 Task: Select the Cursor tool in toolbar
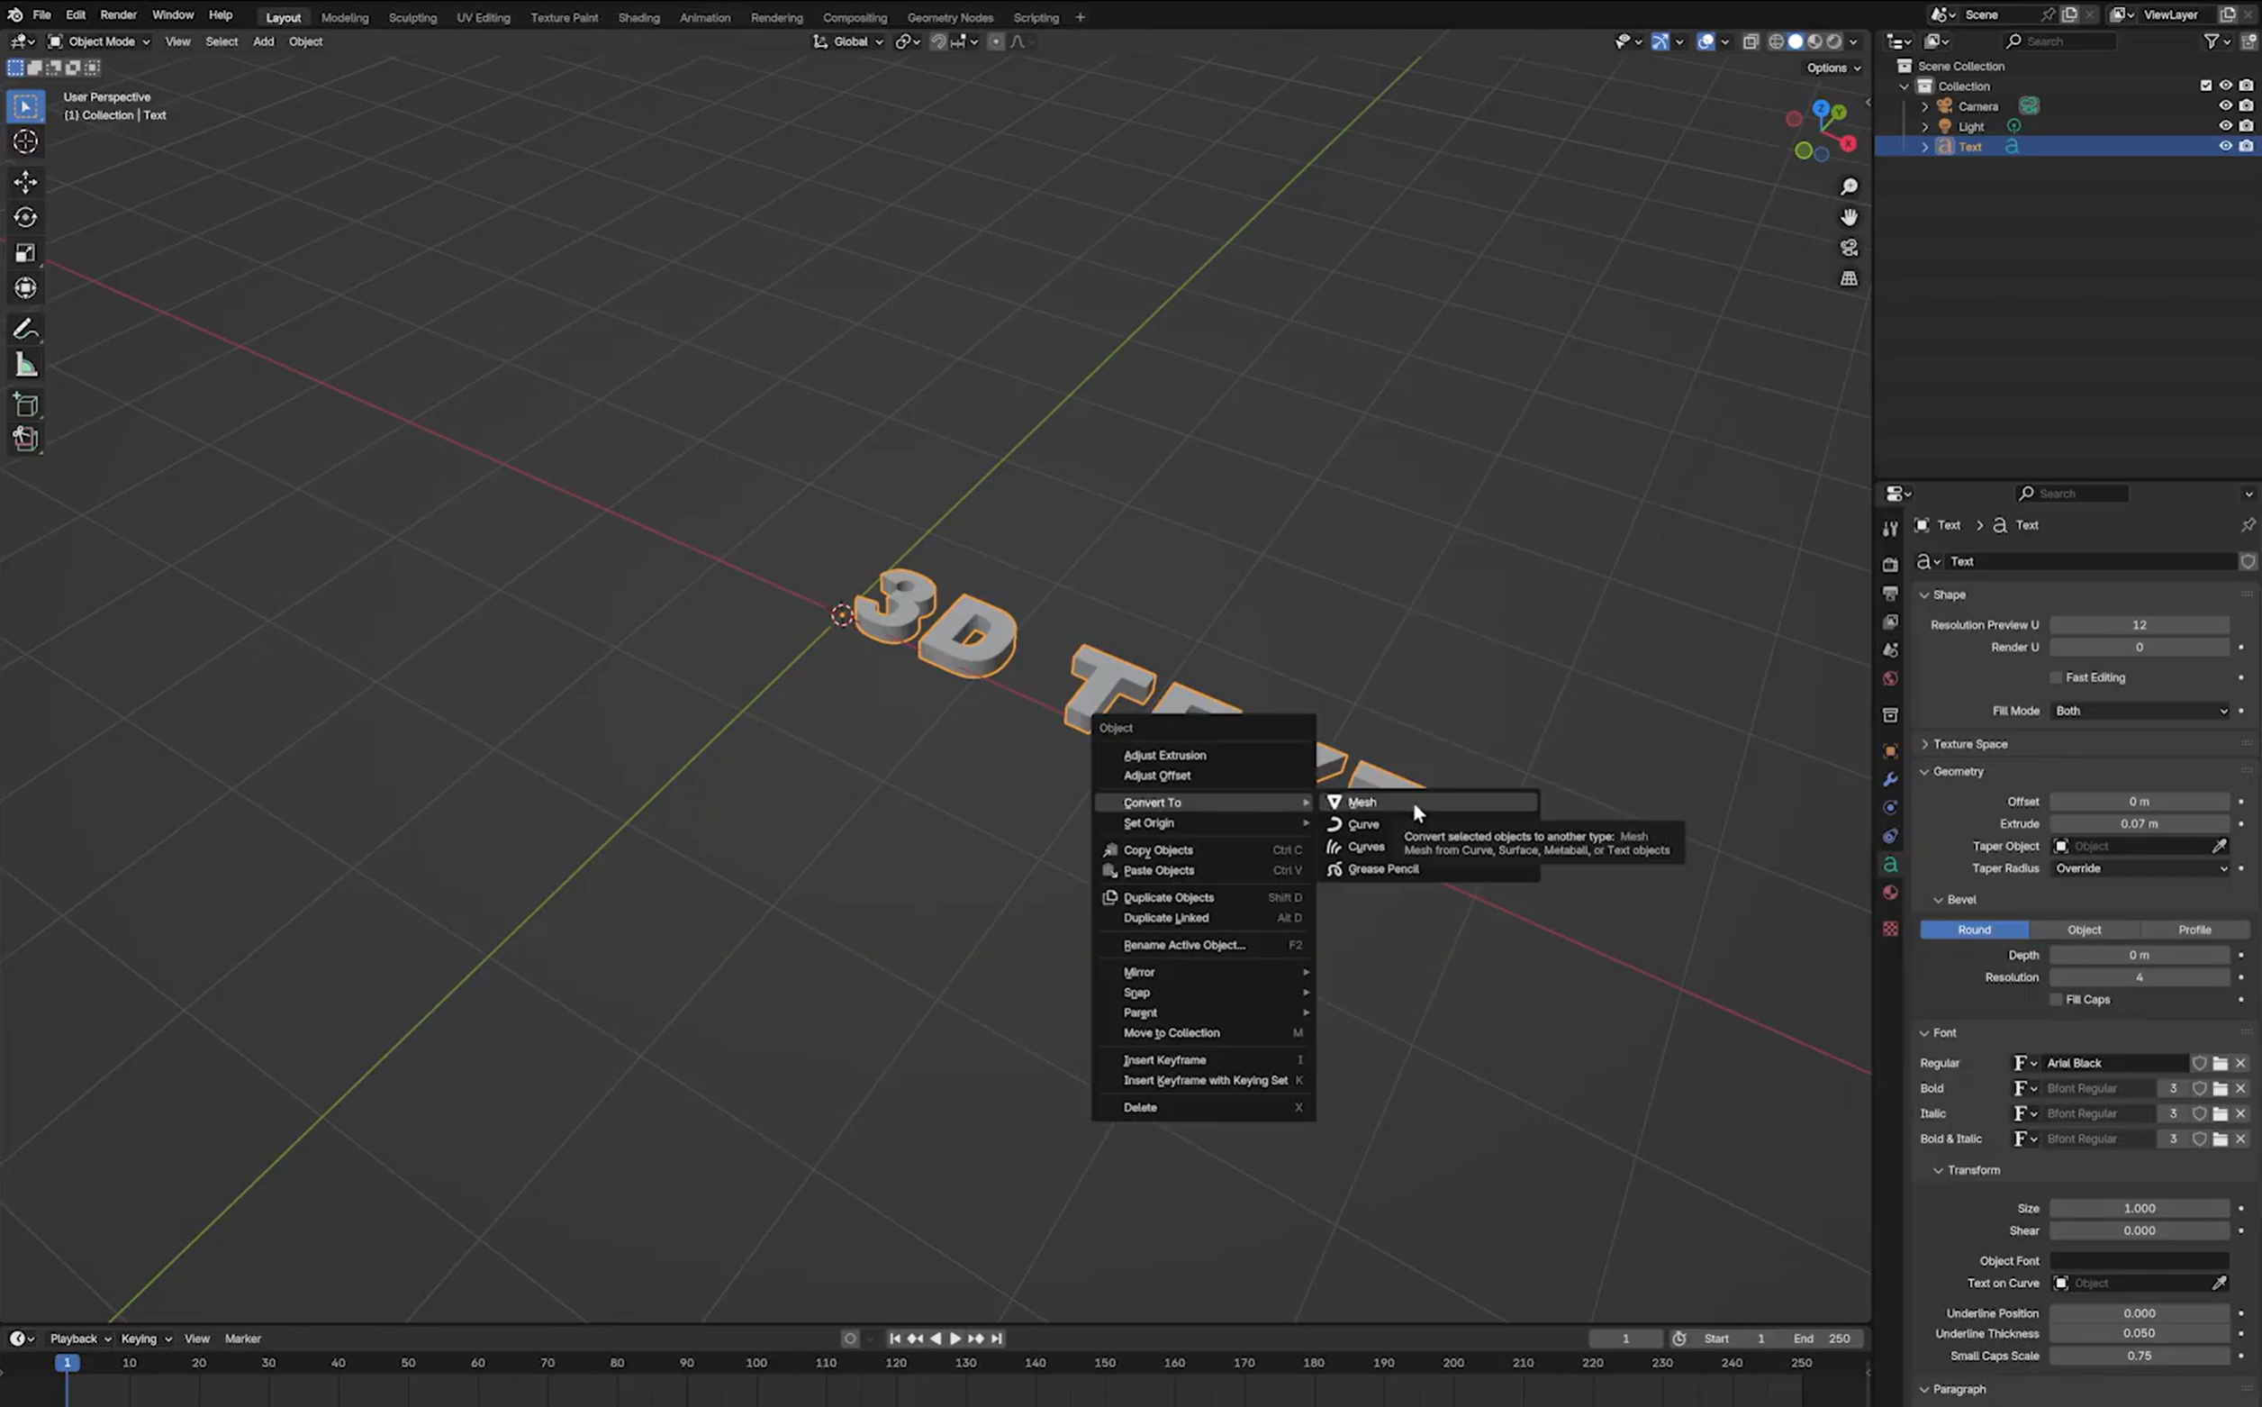pos(25,141)
